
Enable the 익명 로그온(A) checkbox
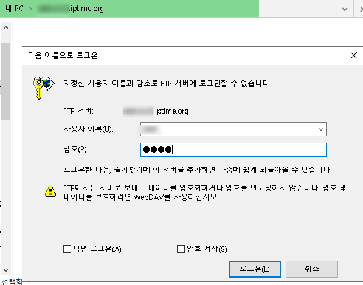point(67,249)
